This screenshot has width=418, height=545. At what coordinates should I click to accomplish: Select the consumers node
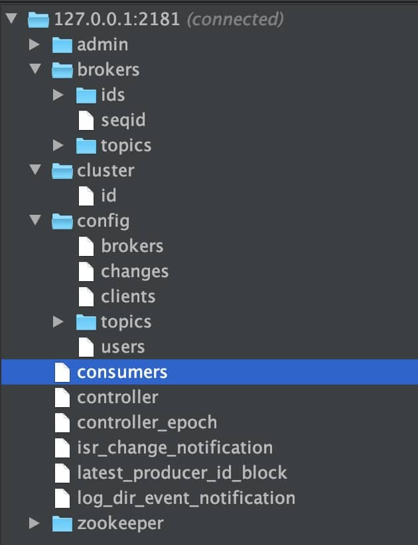(x=210, y=372)
